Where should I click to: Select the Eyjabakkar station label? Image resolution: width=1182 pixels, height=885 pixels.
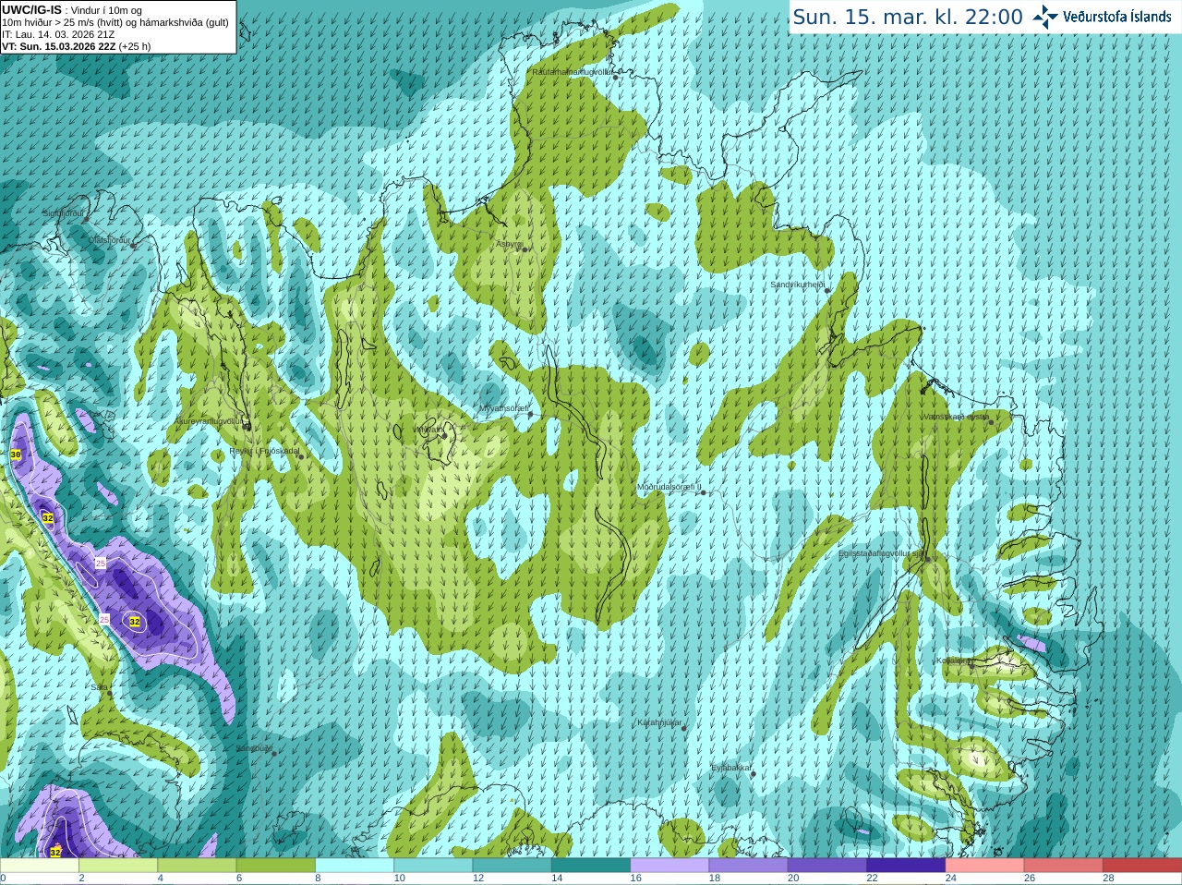[730, 768]
